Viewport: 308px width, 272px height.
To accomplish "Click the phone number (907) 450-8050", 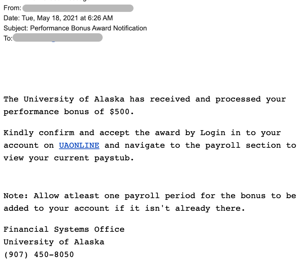I will (39, 254).
